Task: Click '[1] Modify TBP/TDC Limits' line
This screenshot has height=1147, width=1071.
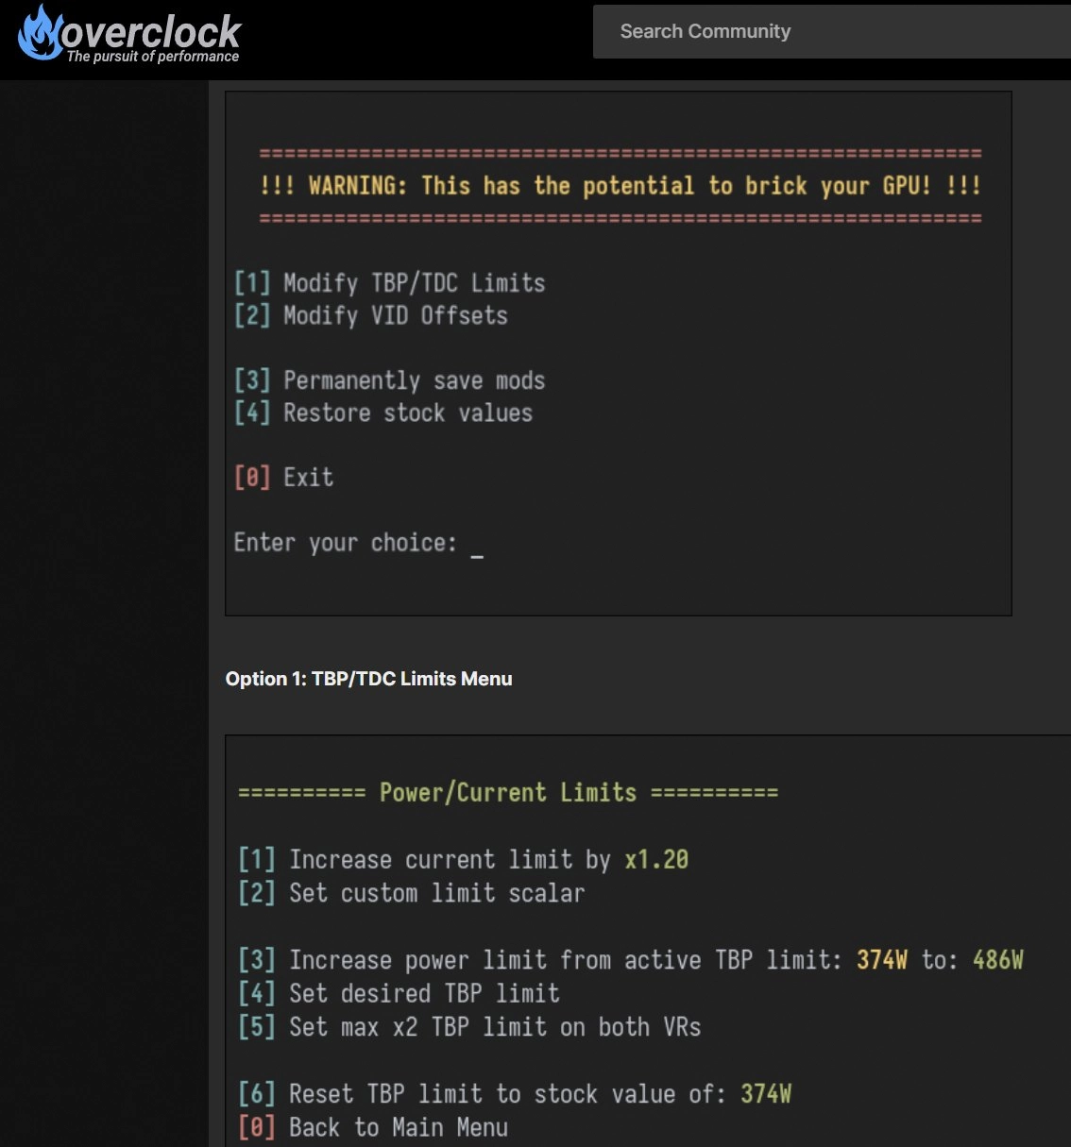Action: pos(389,283)
